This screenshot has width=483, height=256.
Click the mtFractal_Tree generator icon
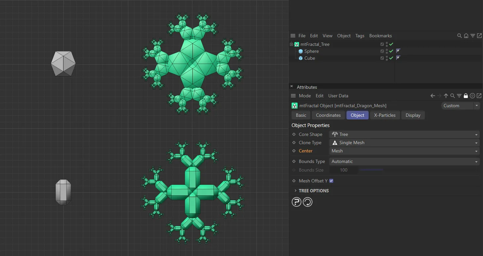click(297, 44)
